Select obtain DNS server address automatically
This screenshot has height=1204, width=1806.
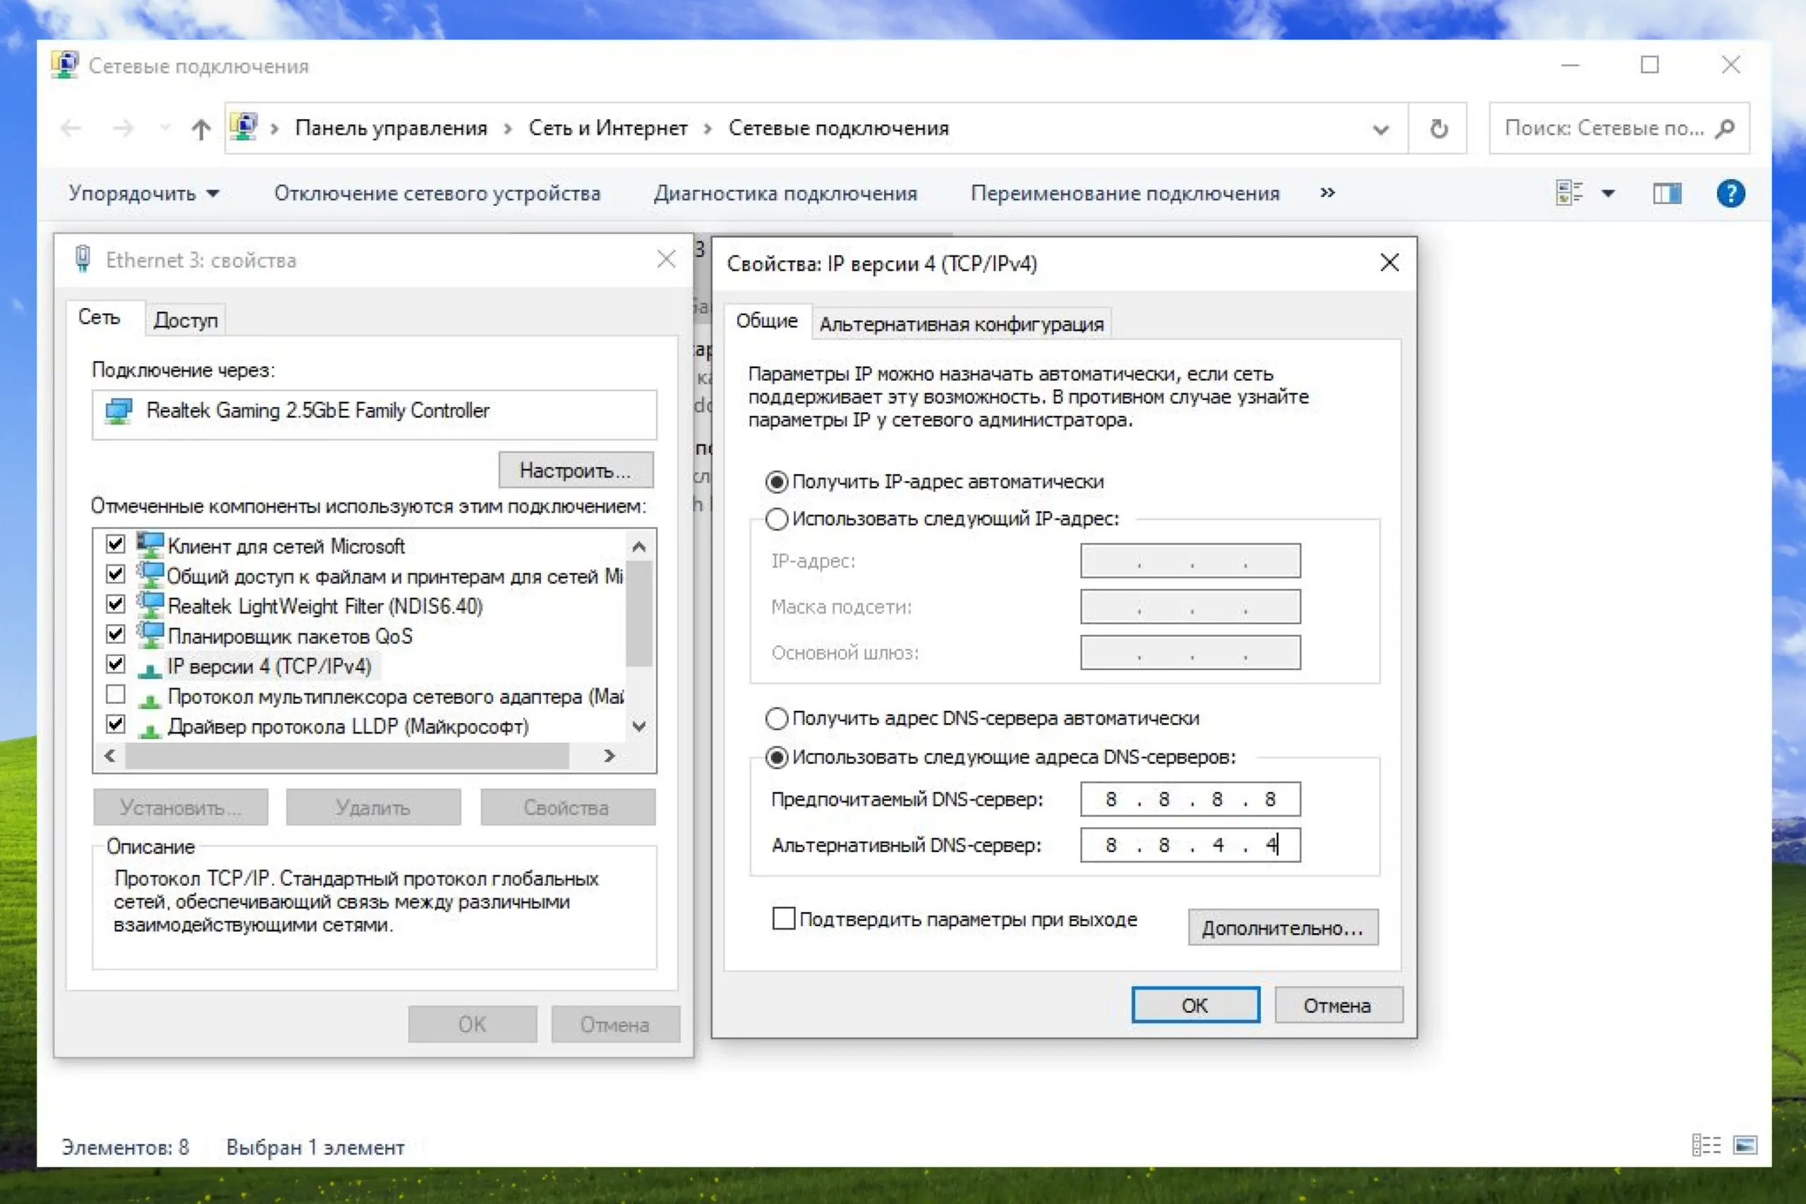pos(776,719)
